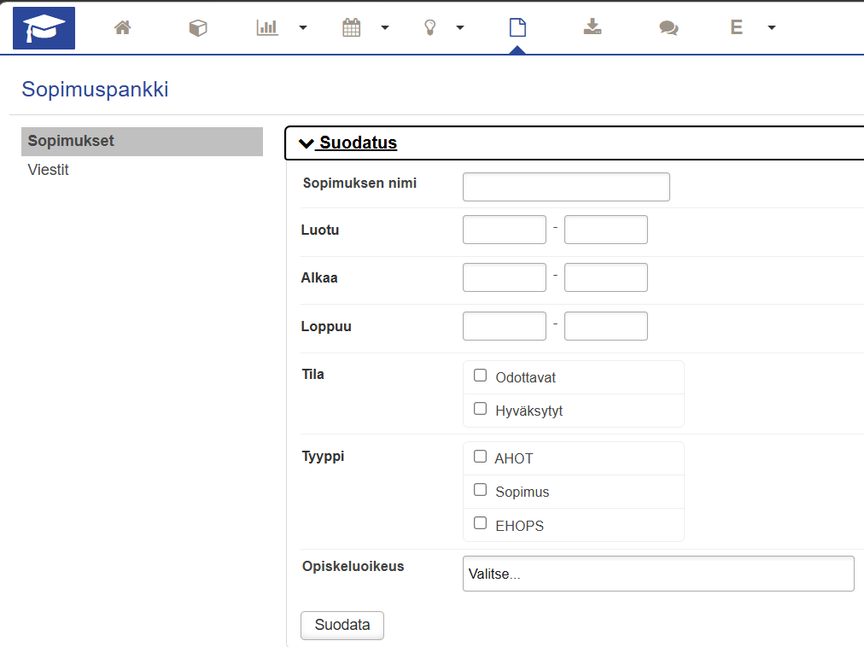Click the Luotu start date field
This screenshot has height=647, width=864.
click(x=505, y=230)
